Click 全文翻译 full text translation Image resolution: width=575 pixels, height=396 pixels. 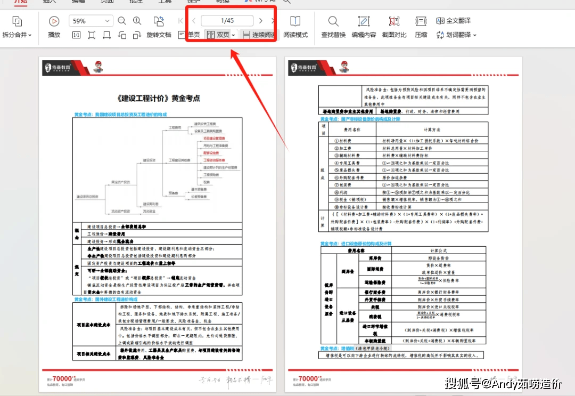click(x=453, y=21)
